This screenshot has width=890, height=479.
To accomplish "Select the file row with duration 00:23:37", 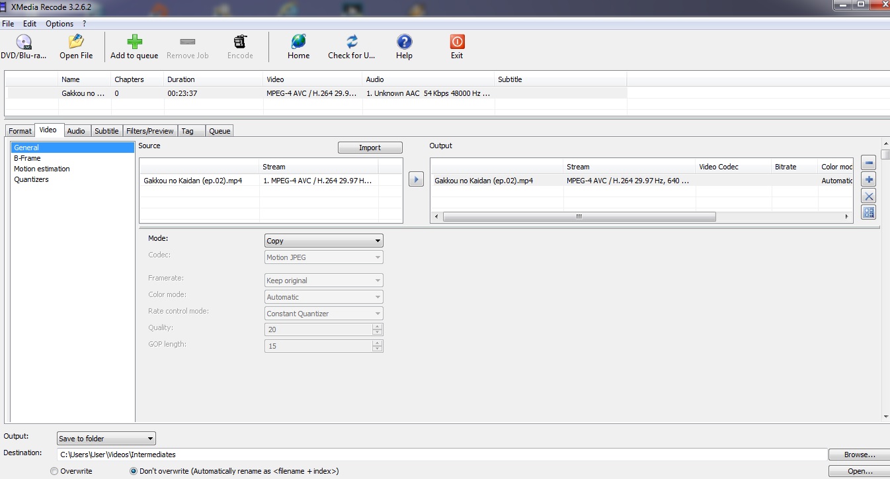I will tap(316, 93).
